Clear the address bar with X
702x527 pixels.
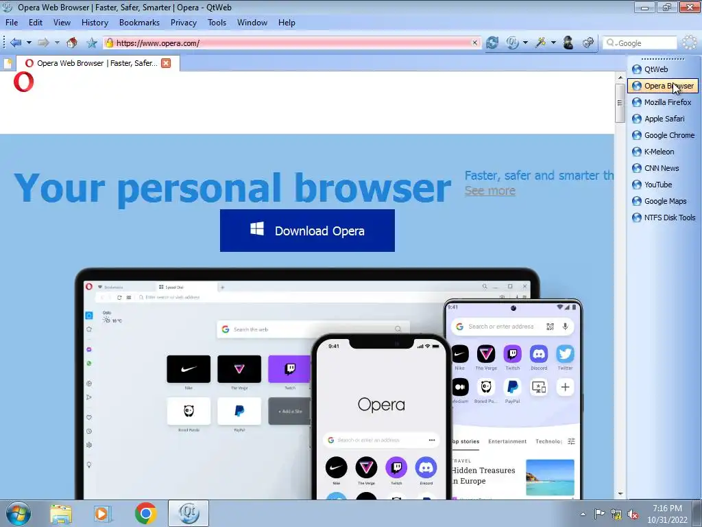474,43
